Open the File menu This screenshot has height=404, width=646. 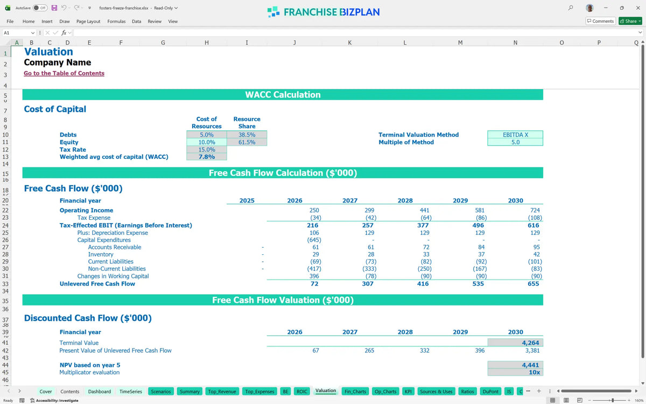tap(10, 22)
